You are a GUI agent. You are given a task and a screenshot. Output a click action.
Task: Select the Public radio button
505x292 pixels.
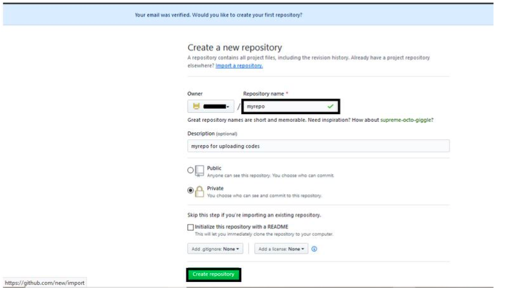click(x=191, y=170)
